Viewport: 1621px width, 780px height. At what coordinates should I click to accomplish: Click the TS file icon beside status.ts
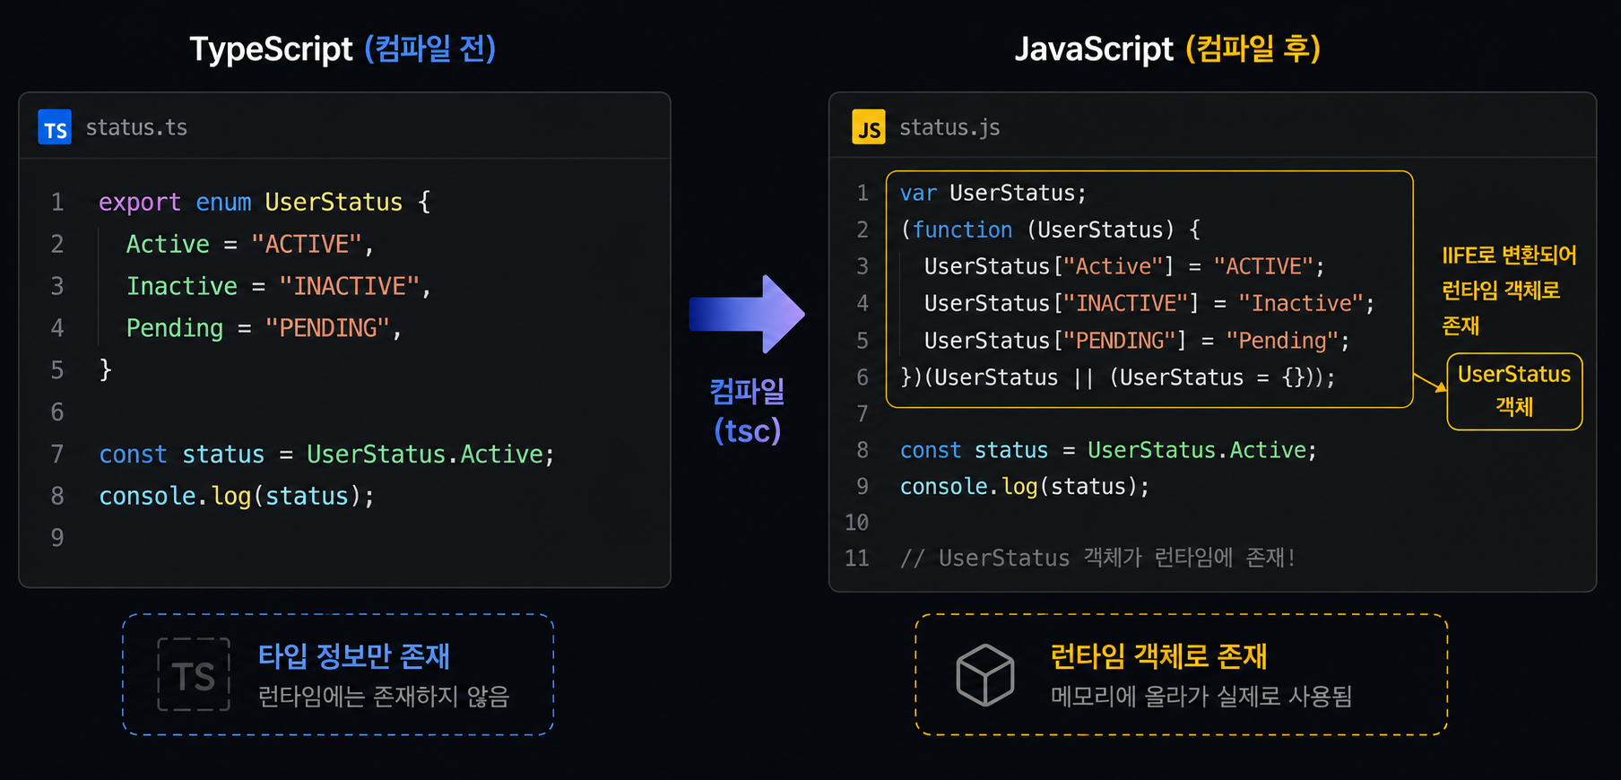pyautogui.click(x=55, y=127)
